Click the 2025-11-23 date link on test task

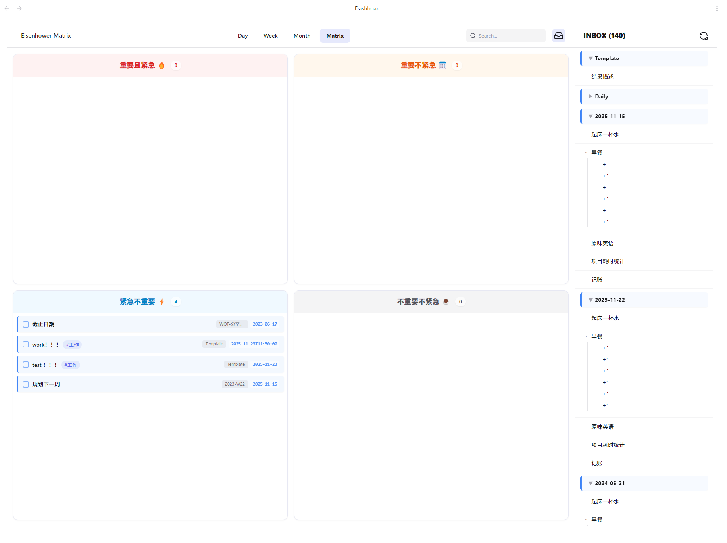pyautogui.click(x=265, y=364)
